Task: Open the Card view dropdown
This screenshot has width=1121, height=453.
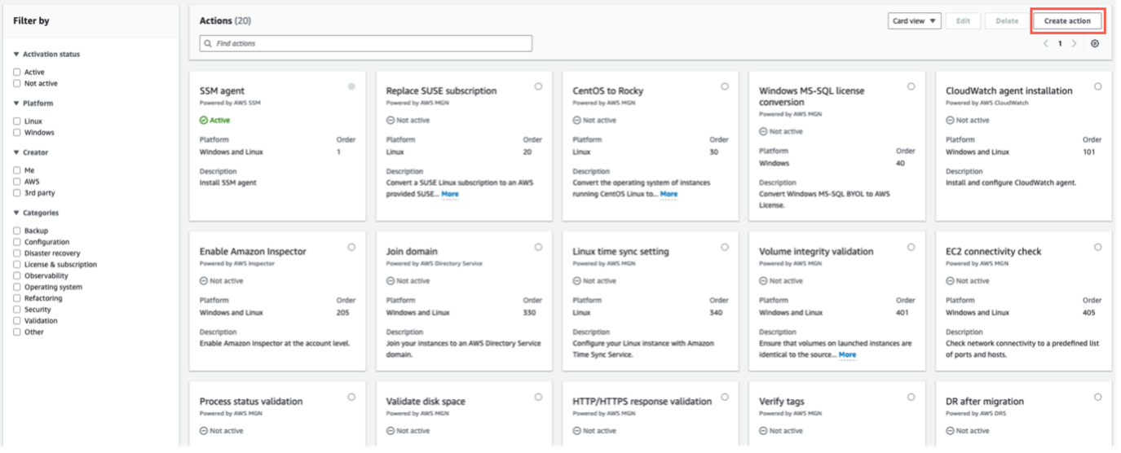Action: point(915,21)
